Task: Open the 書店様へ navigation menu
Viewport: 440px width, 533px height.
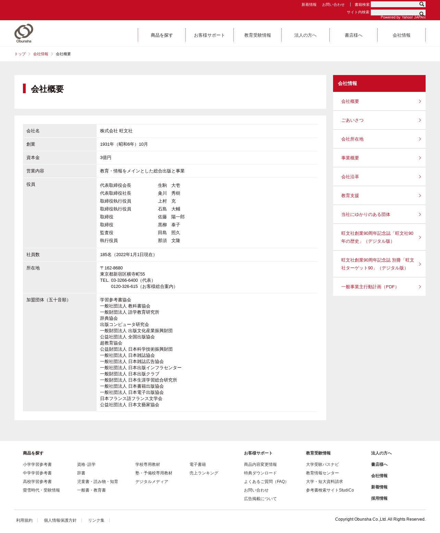Action: 353,35
